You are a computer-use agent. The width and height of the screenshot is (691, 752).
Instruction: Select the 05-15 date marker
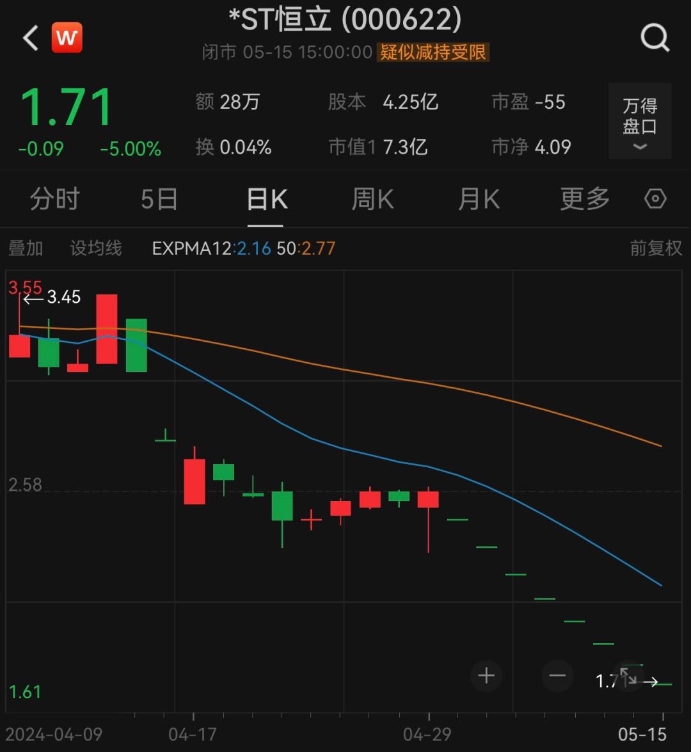(x=642, y=734)
